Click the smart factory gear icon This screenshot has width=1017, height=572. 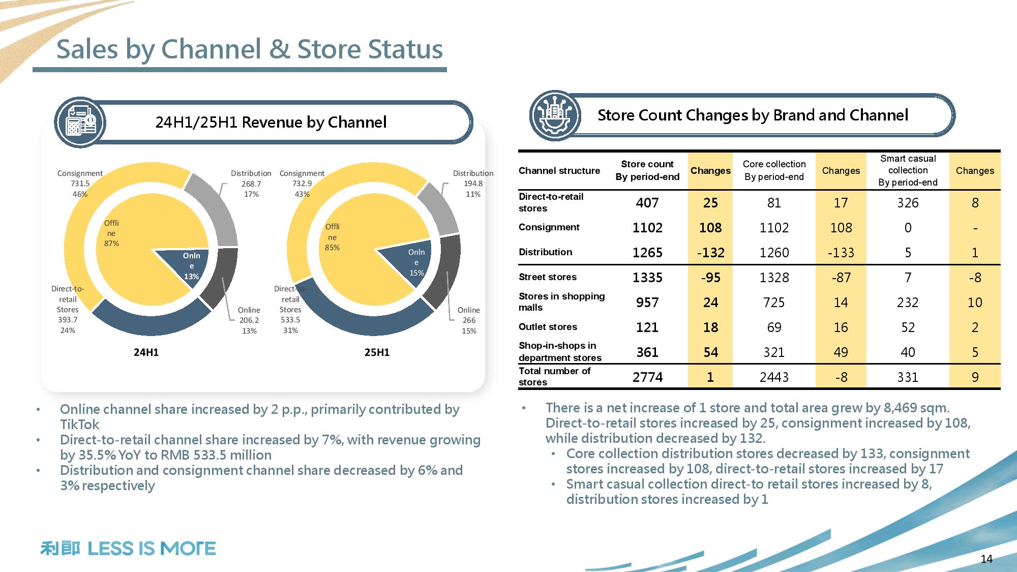[x=554, y=116]
